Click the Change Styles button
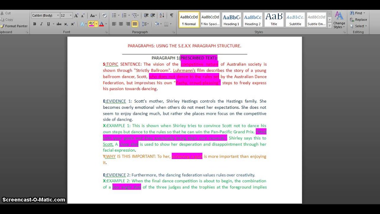The height and width of the screenshot is (214, 380). click(x=339, y=20)
